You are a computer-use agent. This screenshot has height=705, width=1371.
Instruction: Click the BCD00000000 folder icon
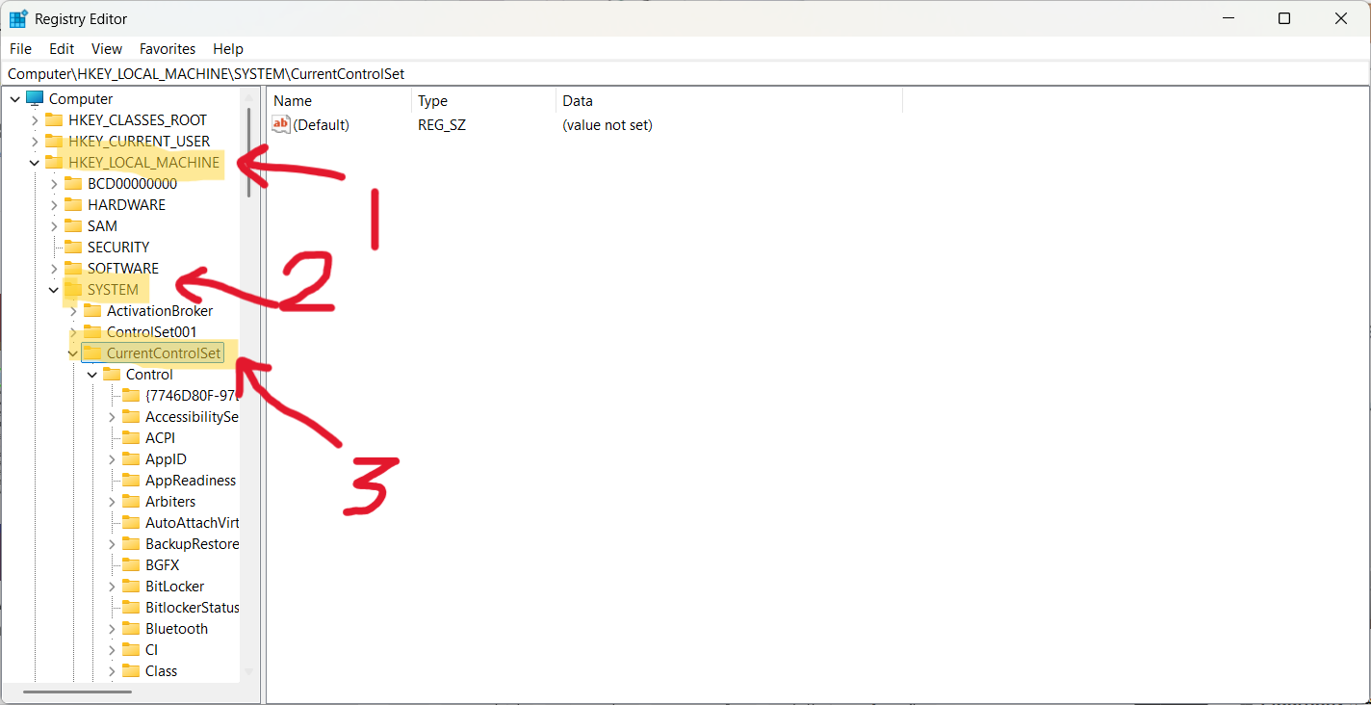(73, 183)
